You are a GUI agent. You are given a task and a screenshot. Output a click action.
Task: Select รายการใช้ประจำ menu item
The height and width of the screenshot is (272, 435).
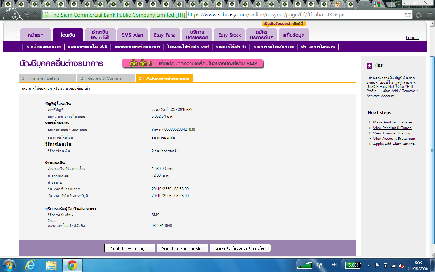pos(231,46)
